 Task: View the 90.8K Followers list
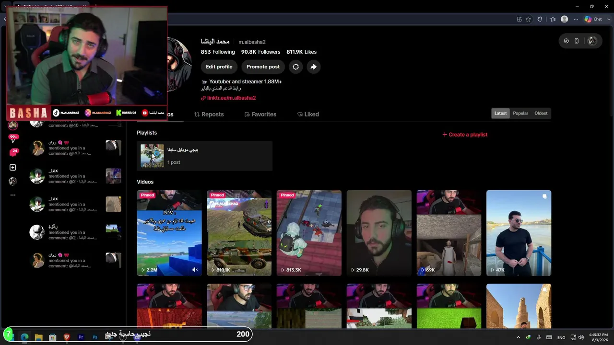tap(260, 52)
